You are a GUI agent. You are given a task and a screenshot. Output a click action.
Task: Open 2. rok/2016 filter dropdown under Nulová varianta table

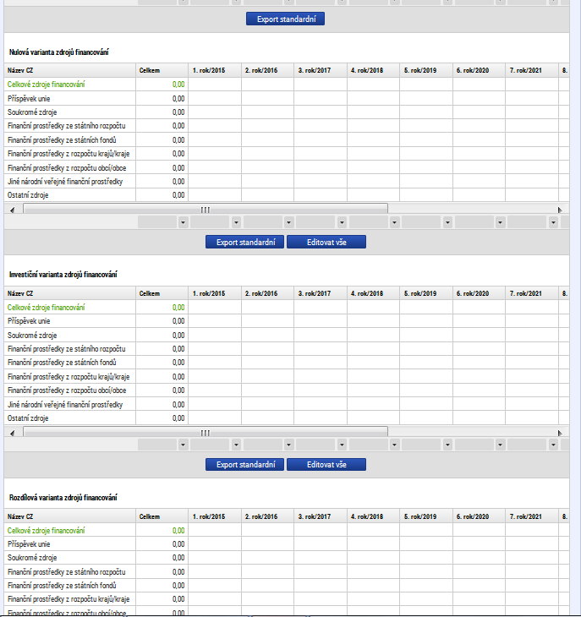tap(289, 222)
